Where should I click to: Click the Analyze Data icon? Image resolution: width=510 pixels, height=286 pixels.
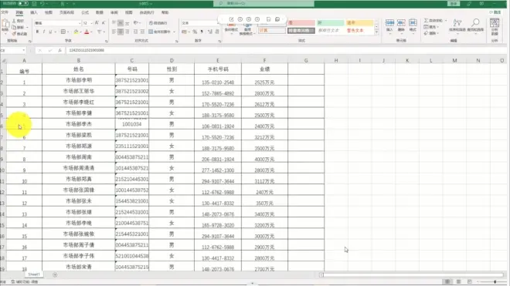click(x=495, y=27)
